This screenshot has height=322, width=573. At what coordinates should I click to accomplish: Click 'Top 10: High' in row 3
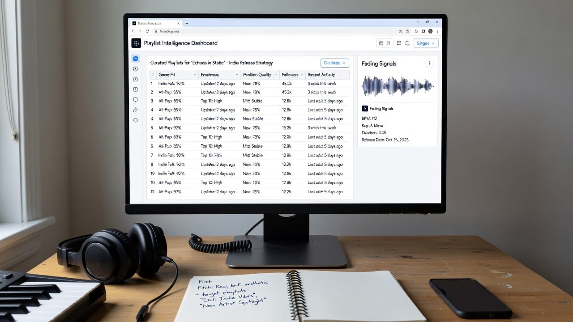pos(211,101)
